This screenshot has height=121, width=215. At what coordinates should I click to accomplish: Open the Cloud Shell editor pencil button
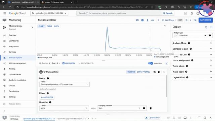point(153,118)
